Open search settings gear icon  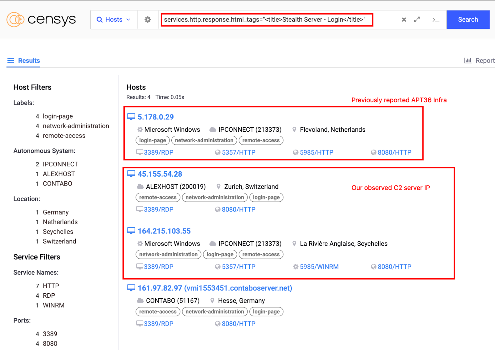148,20
